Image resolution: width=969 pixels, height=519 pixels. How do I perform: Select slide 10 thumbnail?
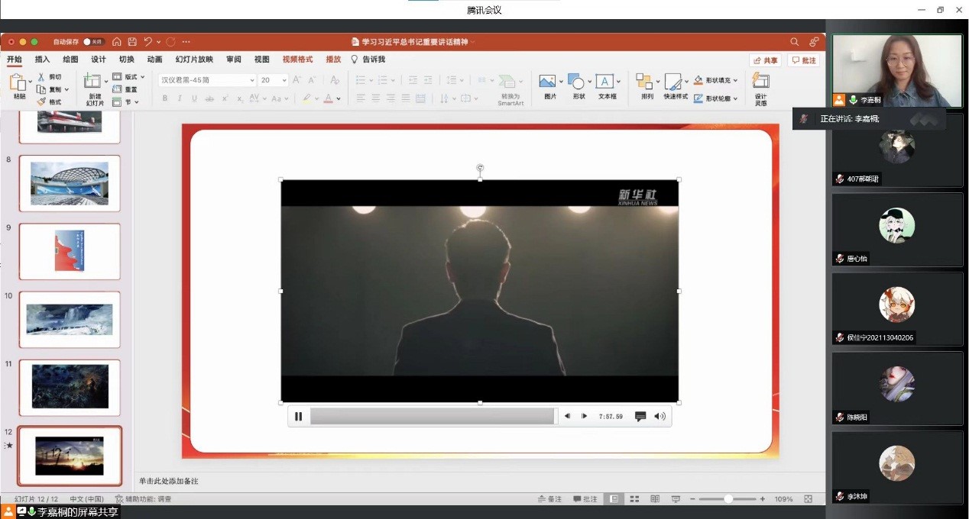(x=70, y=319)
